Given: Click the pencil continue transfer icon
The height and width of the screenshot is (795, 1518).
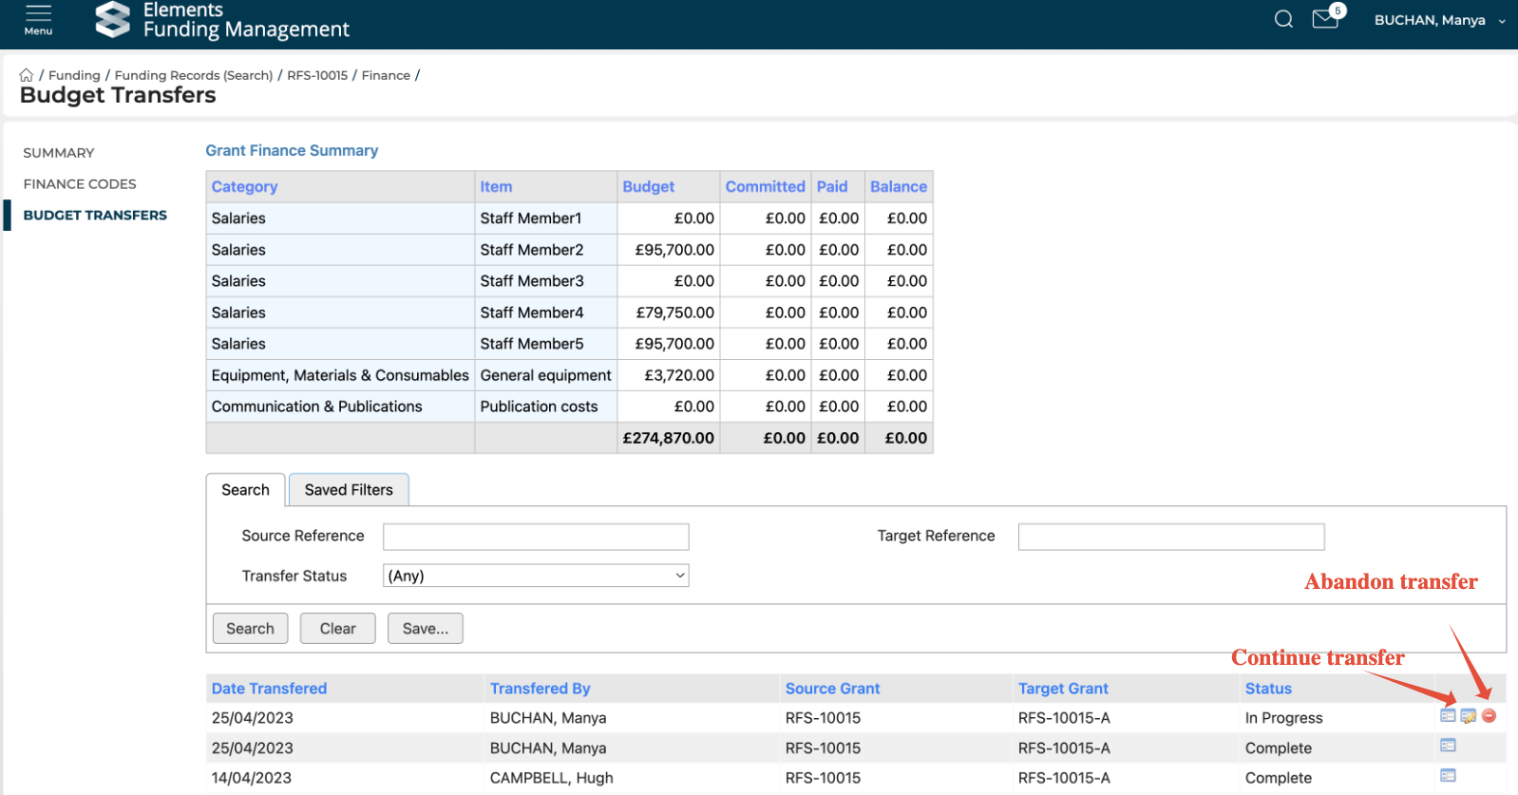Looking at the screenshot, I should click(x=1469, y=716).
